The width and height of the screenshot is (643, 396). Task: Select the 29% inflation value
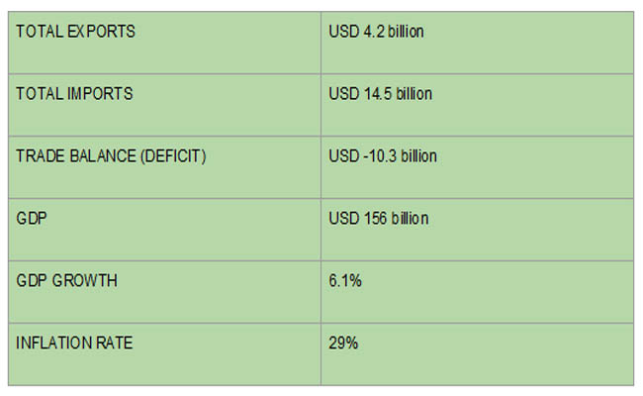(343, 344)
